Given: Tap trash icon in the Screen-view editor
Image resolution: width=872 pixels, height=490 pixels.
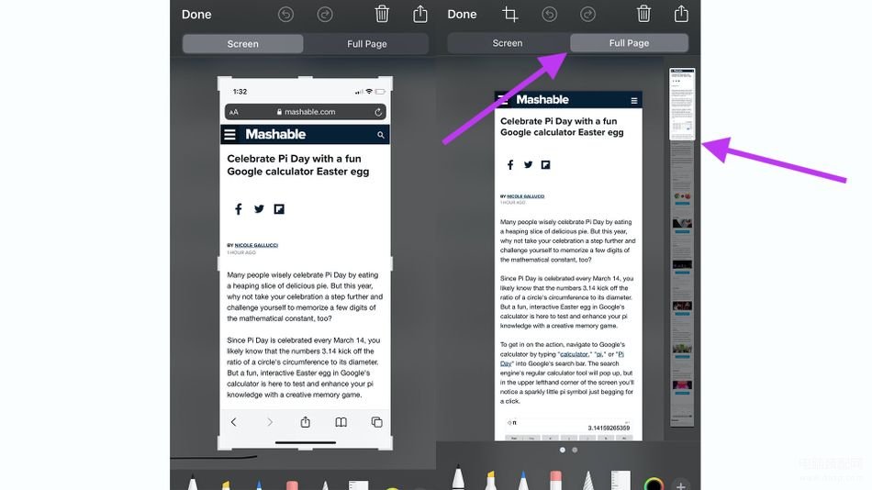Looking at the screenshot, I should click(382, 14).
